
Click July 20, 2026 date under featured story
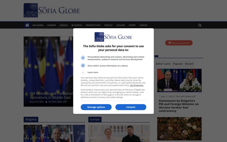coord(38,102)
